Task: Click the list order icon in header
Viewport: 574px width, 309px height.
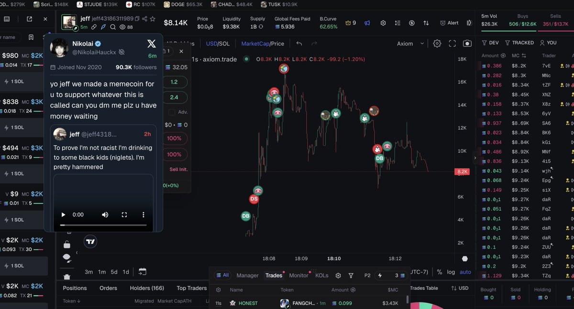Action: (x=397, y=23)
